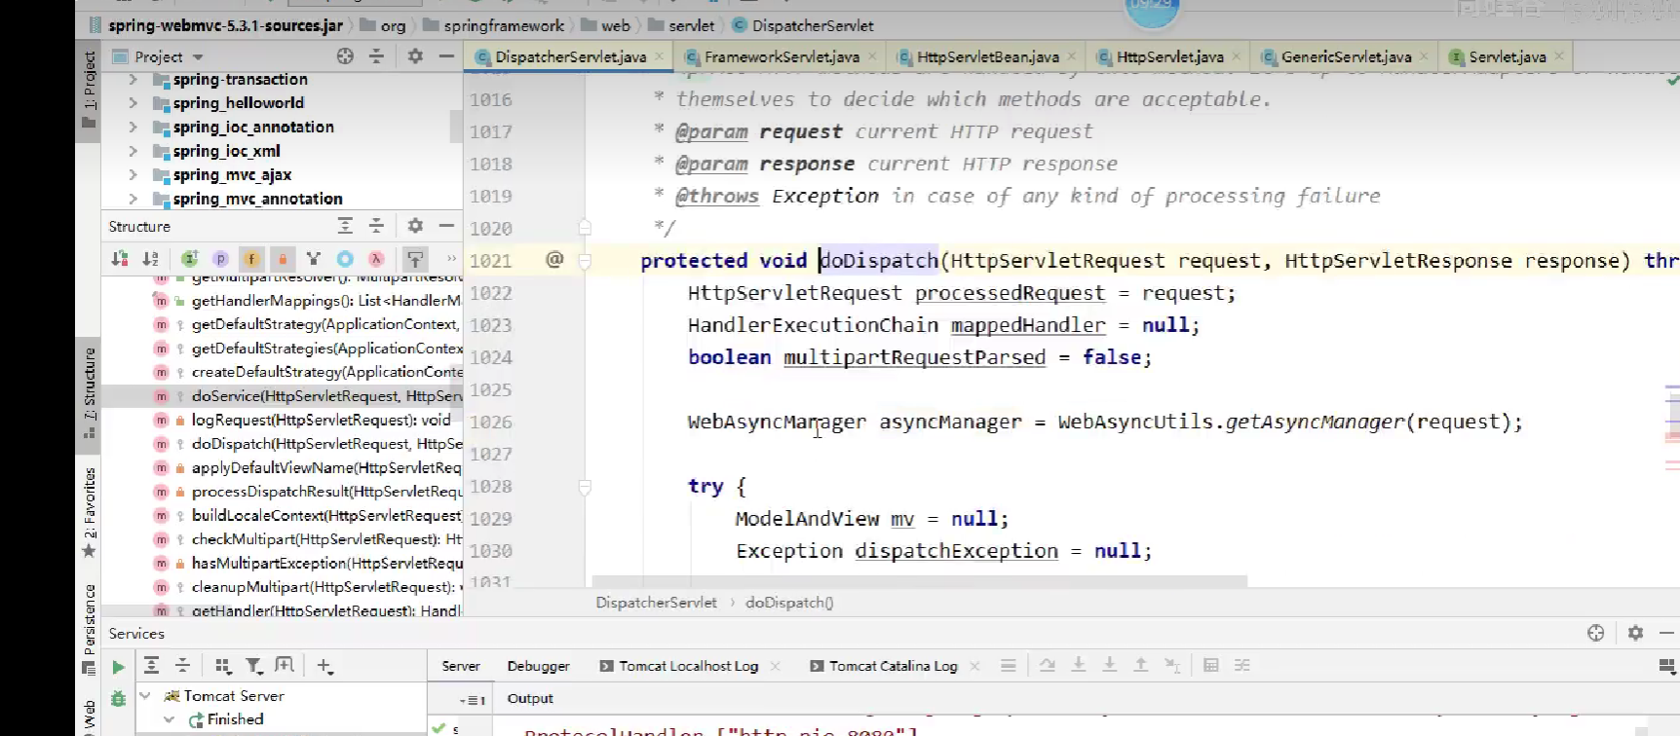Expand the spring_ioc_xml module
Image resolution: width=1680 pixels, height=736 pixels.
[133, 151]
